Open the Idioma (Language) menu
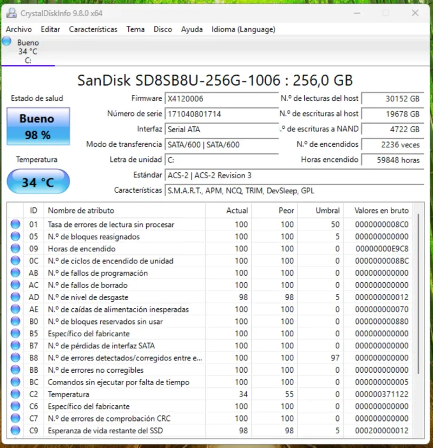This screenshot has height=448, width=433. (x=244, y=29)
